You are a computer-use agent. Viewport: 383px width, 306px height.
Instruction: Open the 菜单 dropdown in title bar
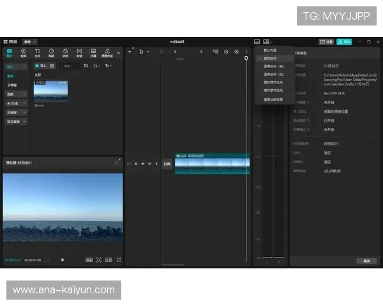(x=29, y=41)
